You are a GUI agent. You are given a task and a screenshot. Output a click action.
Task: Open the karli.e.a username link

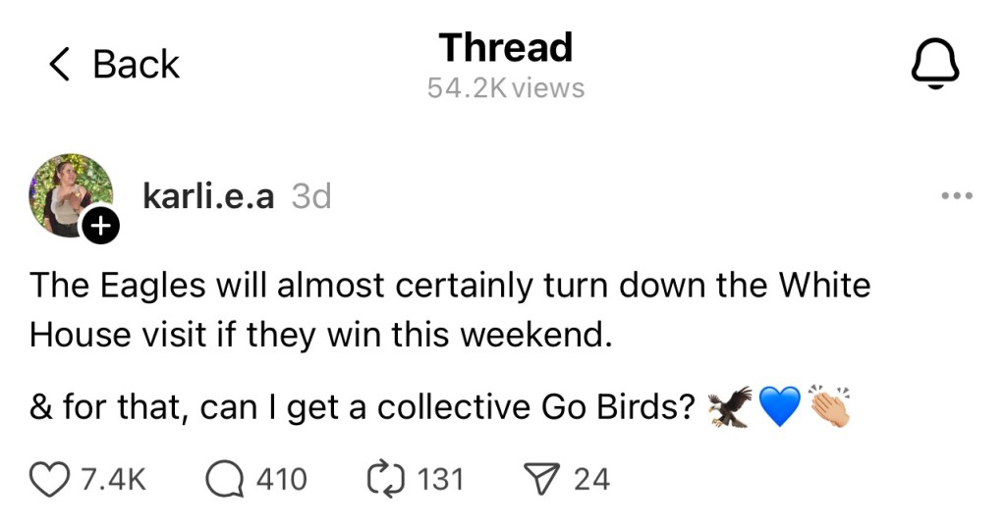coord(208,196)
